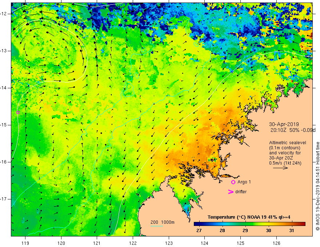Click the 'and velocity for' caption line
Viewport: 320px width, 247px height.
coord(285,153)
